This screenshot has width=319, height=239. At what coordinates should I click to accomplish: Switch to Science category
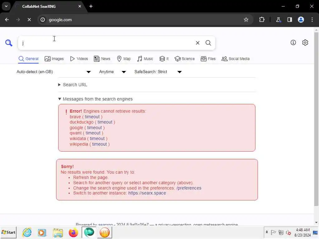click(x=184, y=59)
